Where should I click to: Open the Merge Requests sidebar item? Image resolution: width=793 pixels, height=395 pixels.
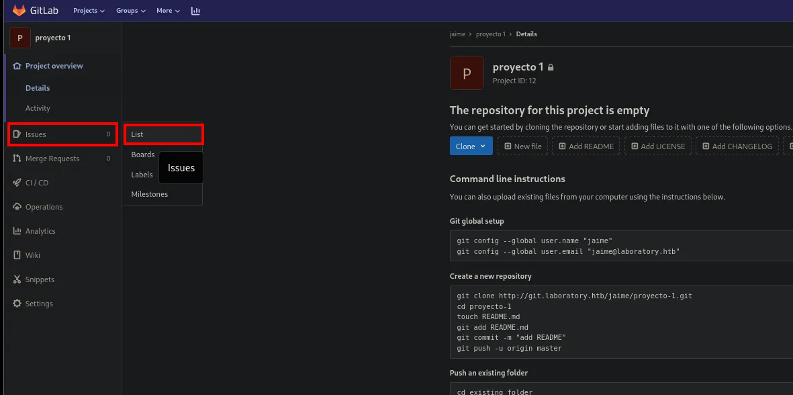[x=62, y=159]
